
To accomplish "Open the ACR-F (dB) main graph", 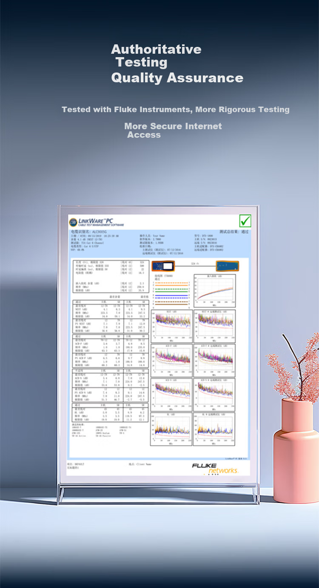I will pos(171,361).
